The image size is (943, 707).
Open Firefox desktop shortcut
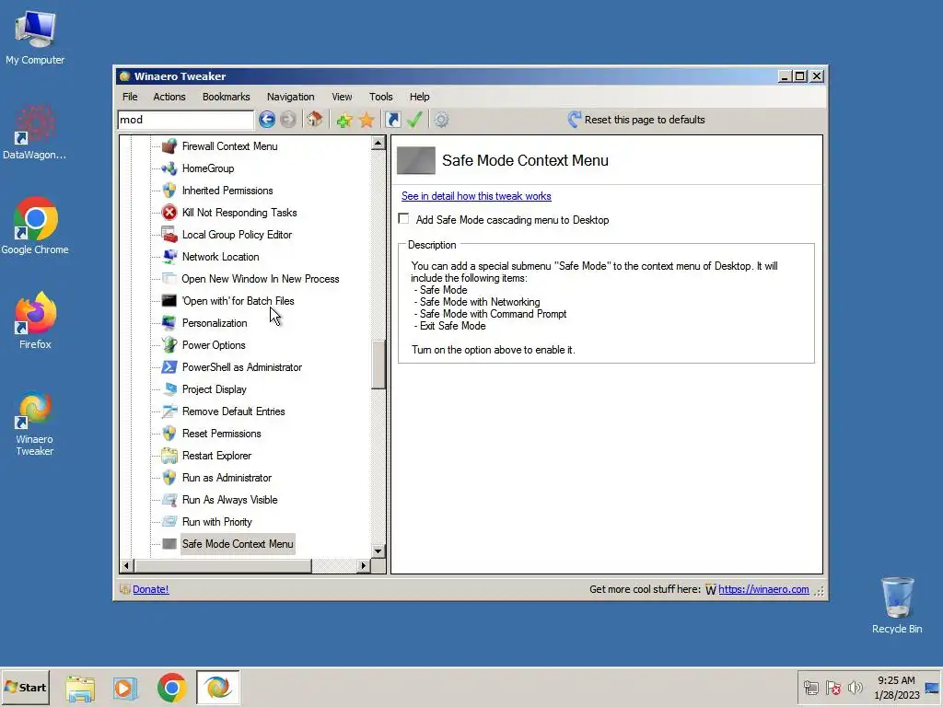tap(35, 319)
